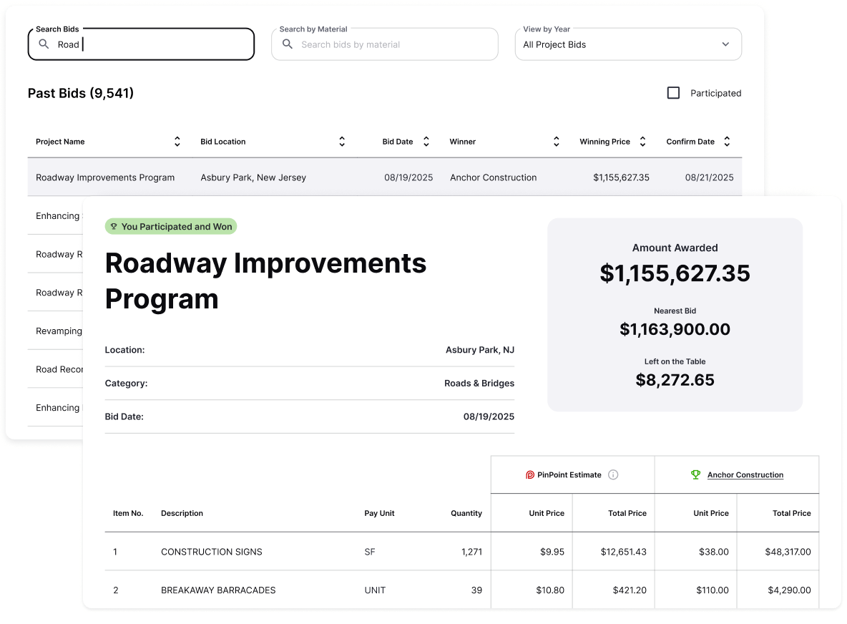Click the chevron in All Project Bids
The width and height of the screenshot is (847, 624).
(x=725, y=44)
